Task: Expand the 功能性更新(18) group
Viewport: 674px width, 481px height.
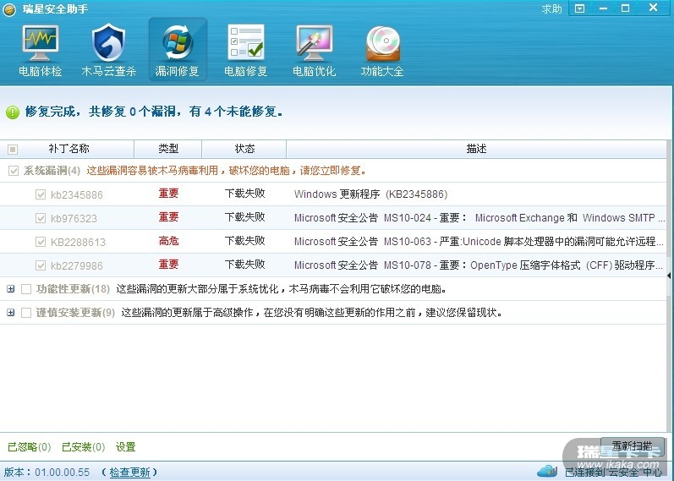Action: (x=11, y=289)
